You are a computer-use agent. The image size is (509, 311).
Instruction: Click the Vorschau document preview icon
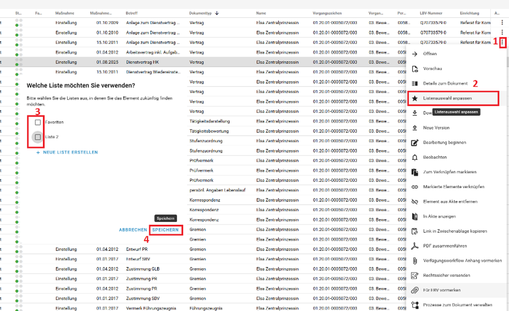point(415,69)
